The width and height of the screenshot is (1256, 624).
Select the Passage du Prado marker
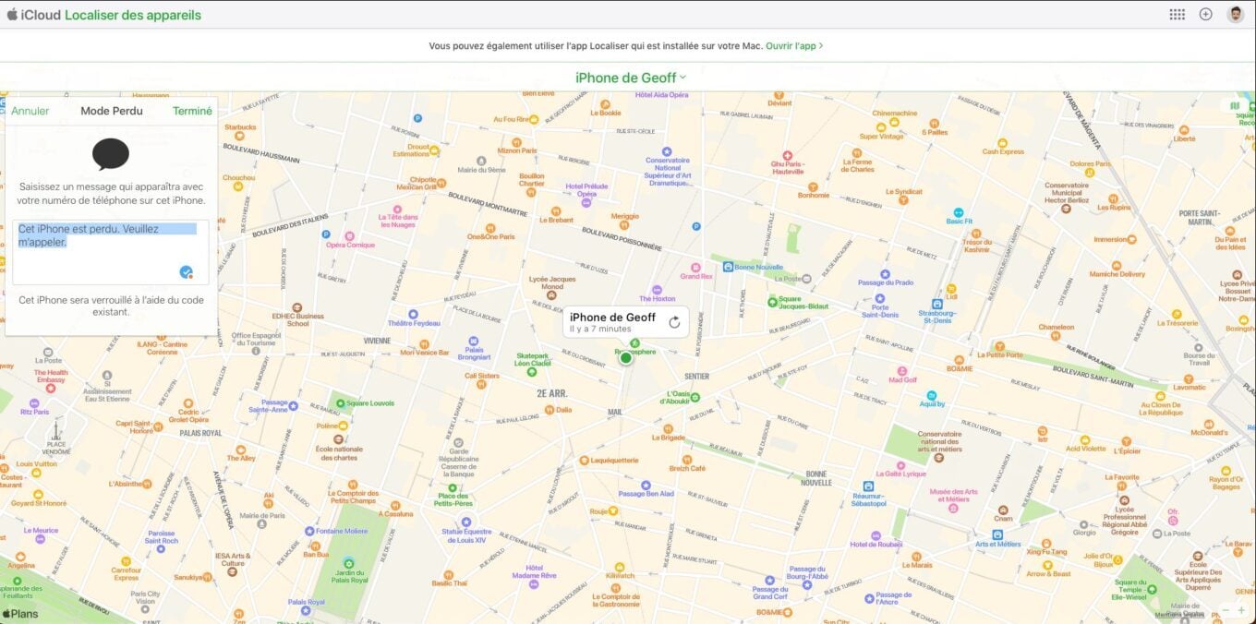point(885,273)
